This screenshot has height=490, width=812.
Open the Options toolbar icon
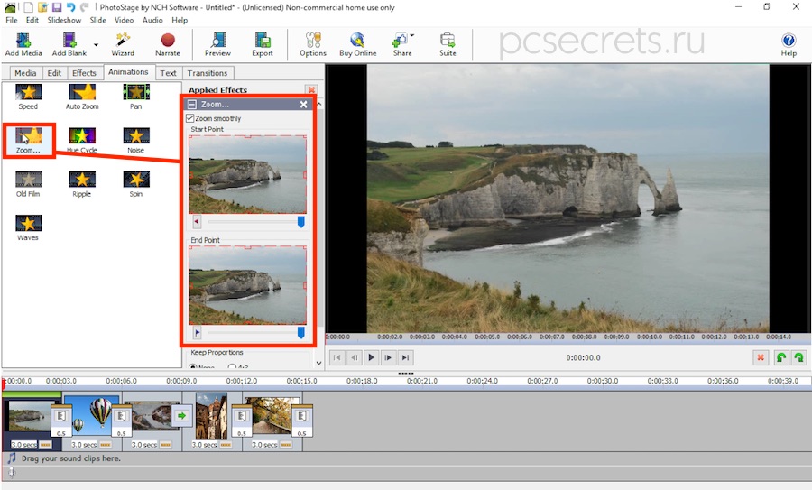313,44
